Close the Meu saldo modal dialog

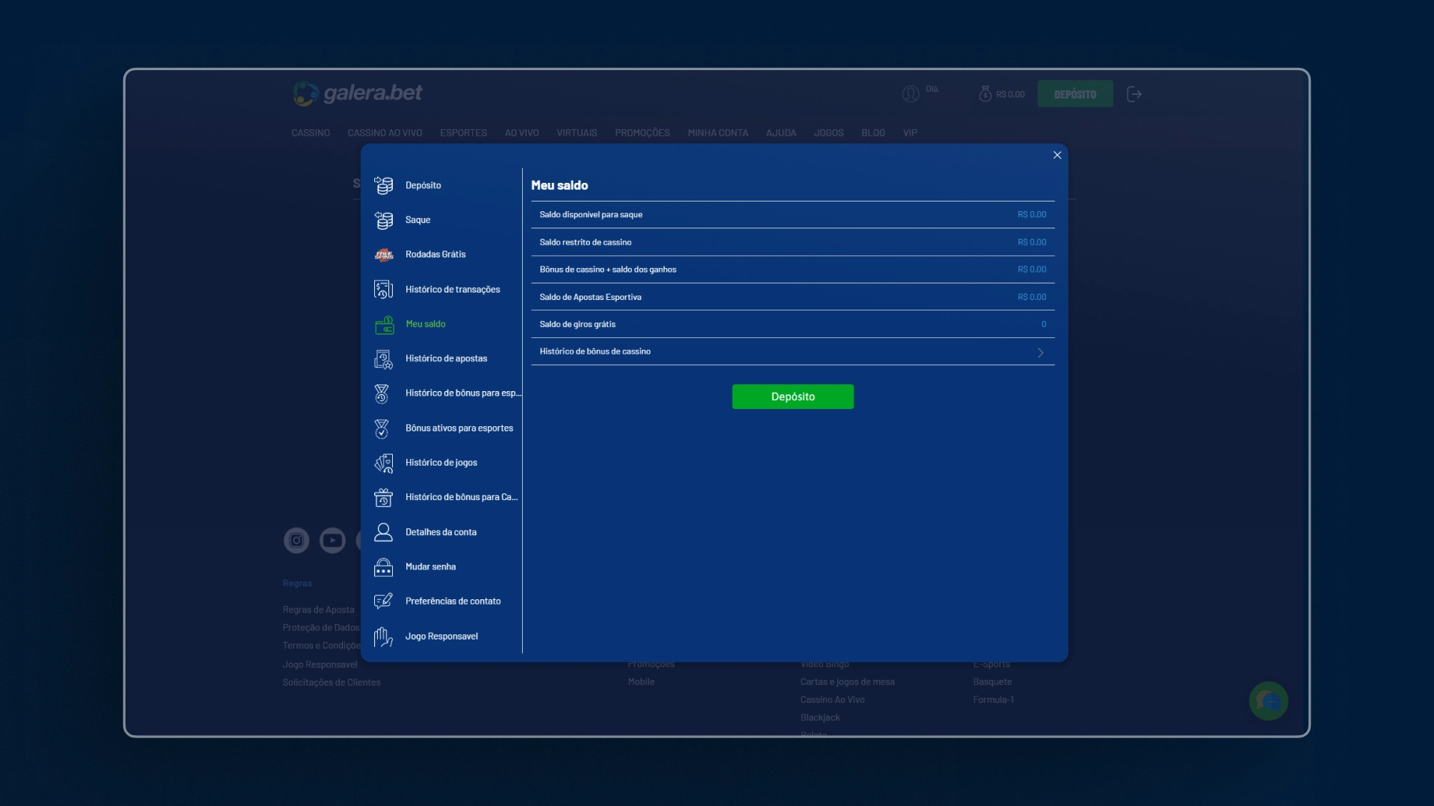click(x=1057, y=155)
